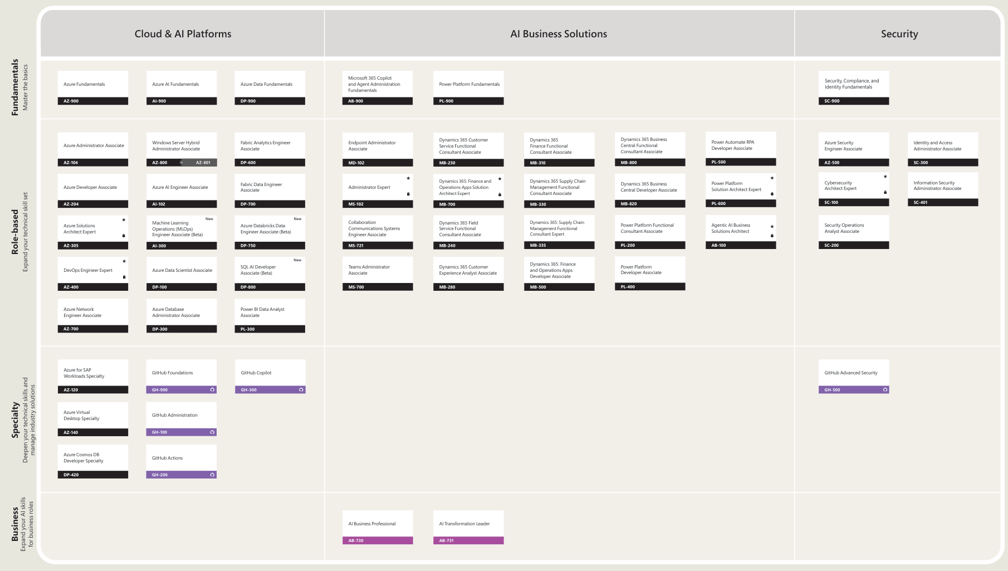Click star icon on Agentic AI Business Solutions Architect
The height and width of the screenshot is (571, 1008).
(772, 227)
